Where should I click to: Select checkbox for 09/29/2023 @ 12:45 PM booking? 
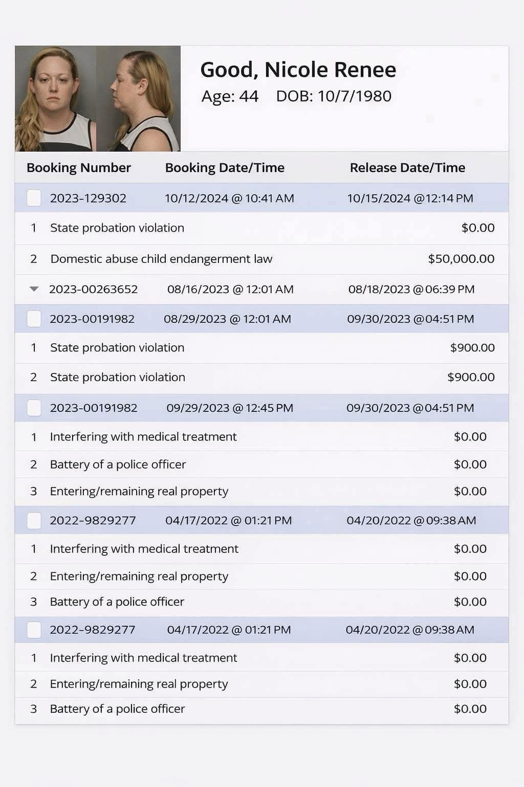click(x=34, y=408)
